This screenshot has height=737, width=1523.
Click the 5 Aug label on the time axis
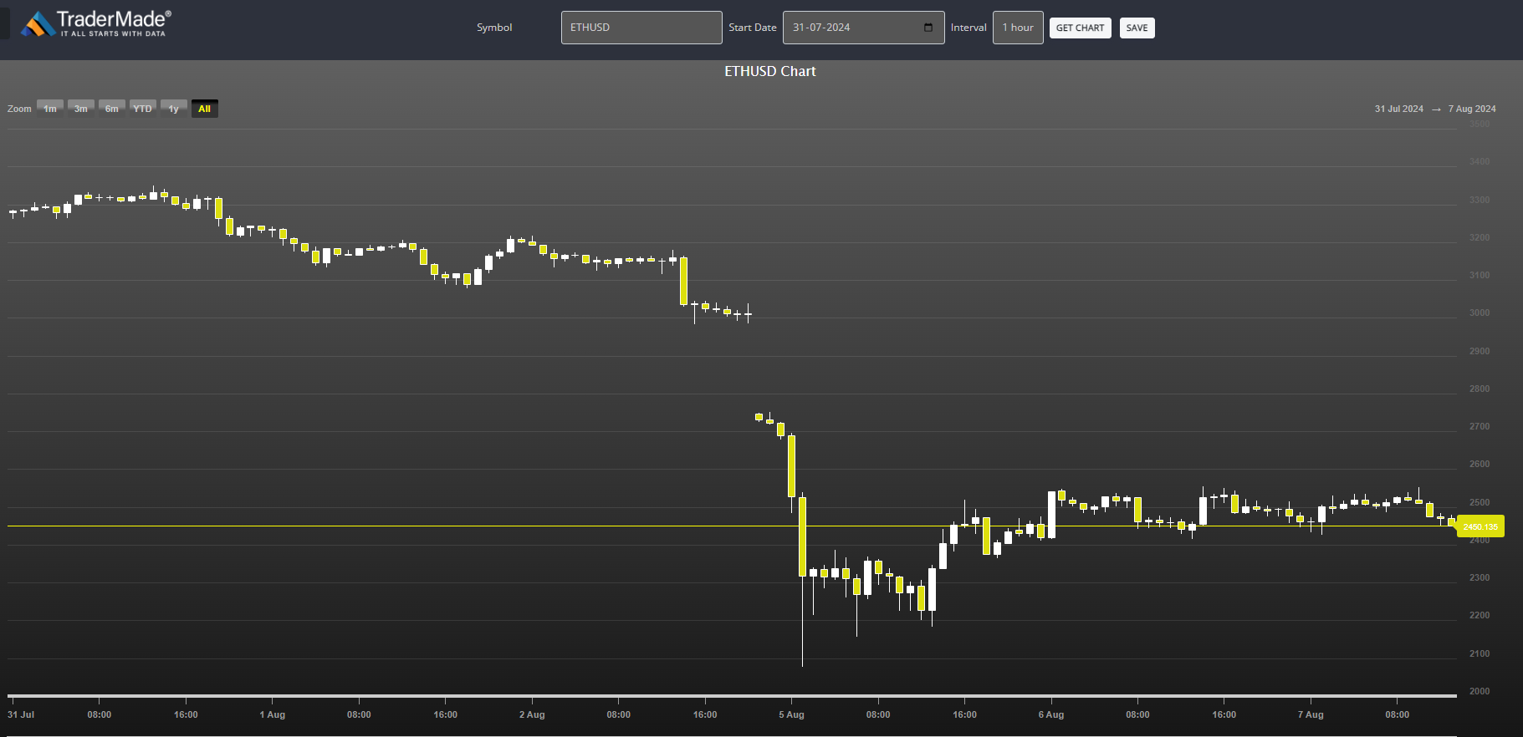791,714
